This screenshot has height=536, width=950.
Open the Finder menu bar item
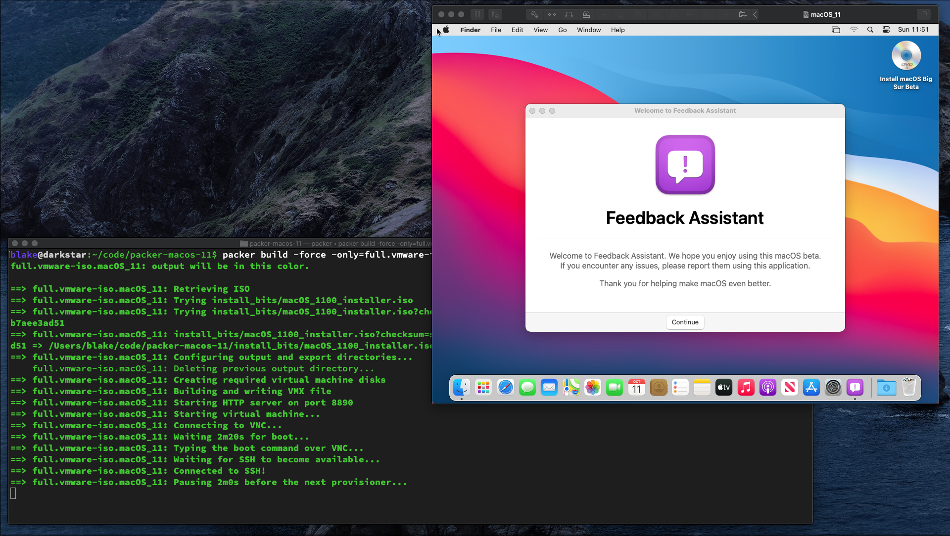pos(470,29)
